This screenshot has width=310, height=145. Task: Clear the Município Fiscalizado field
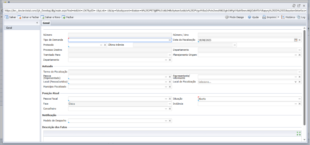click(x=170, y=87)
